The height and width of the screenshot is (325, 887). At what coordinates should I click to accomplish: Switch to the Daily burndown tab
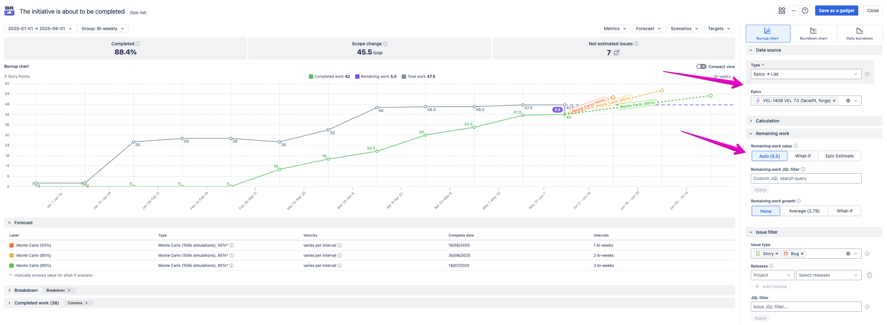pos(859,34)
